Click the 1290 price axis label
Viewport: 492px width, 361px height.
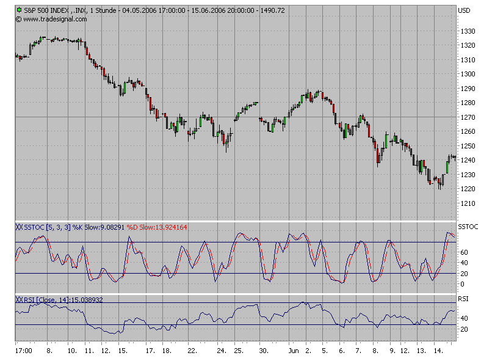coord(468,89)
